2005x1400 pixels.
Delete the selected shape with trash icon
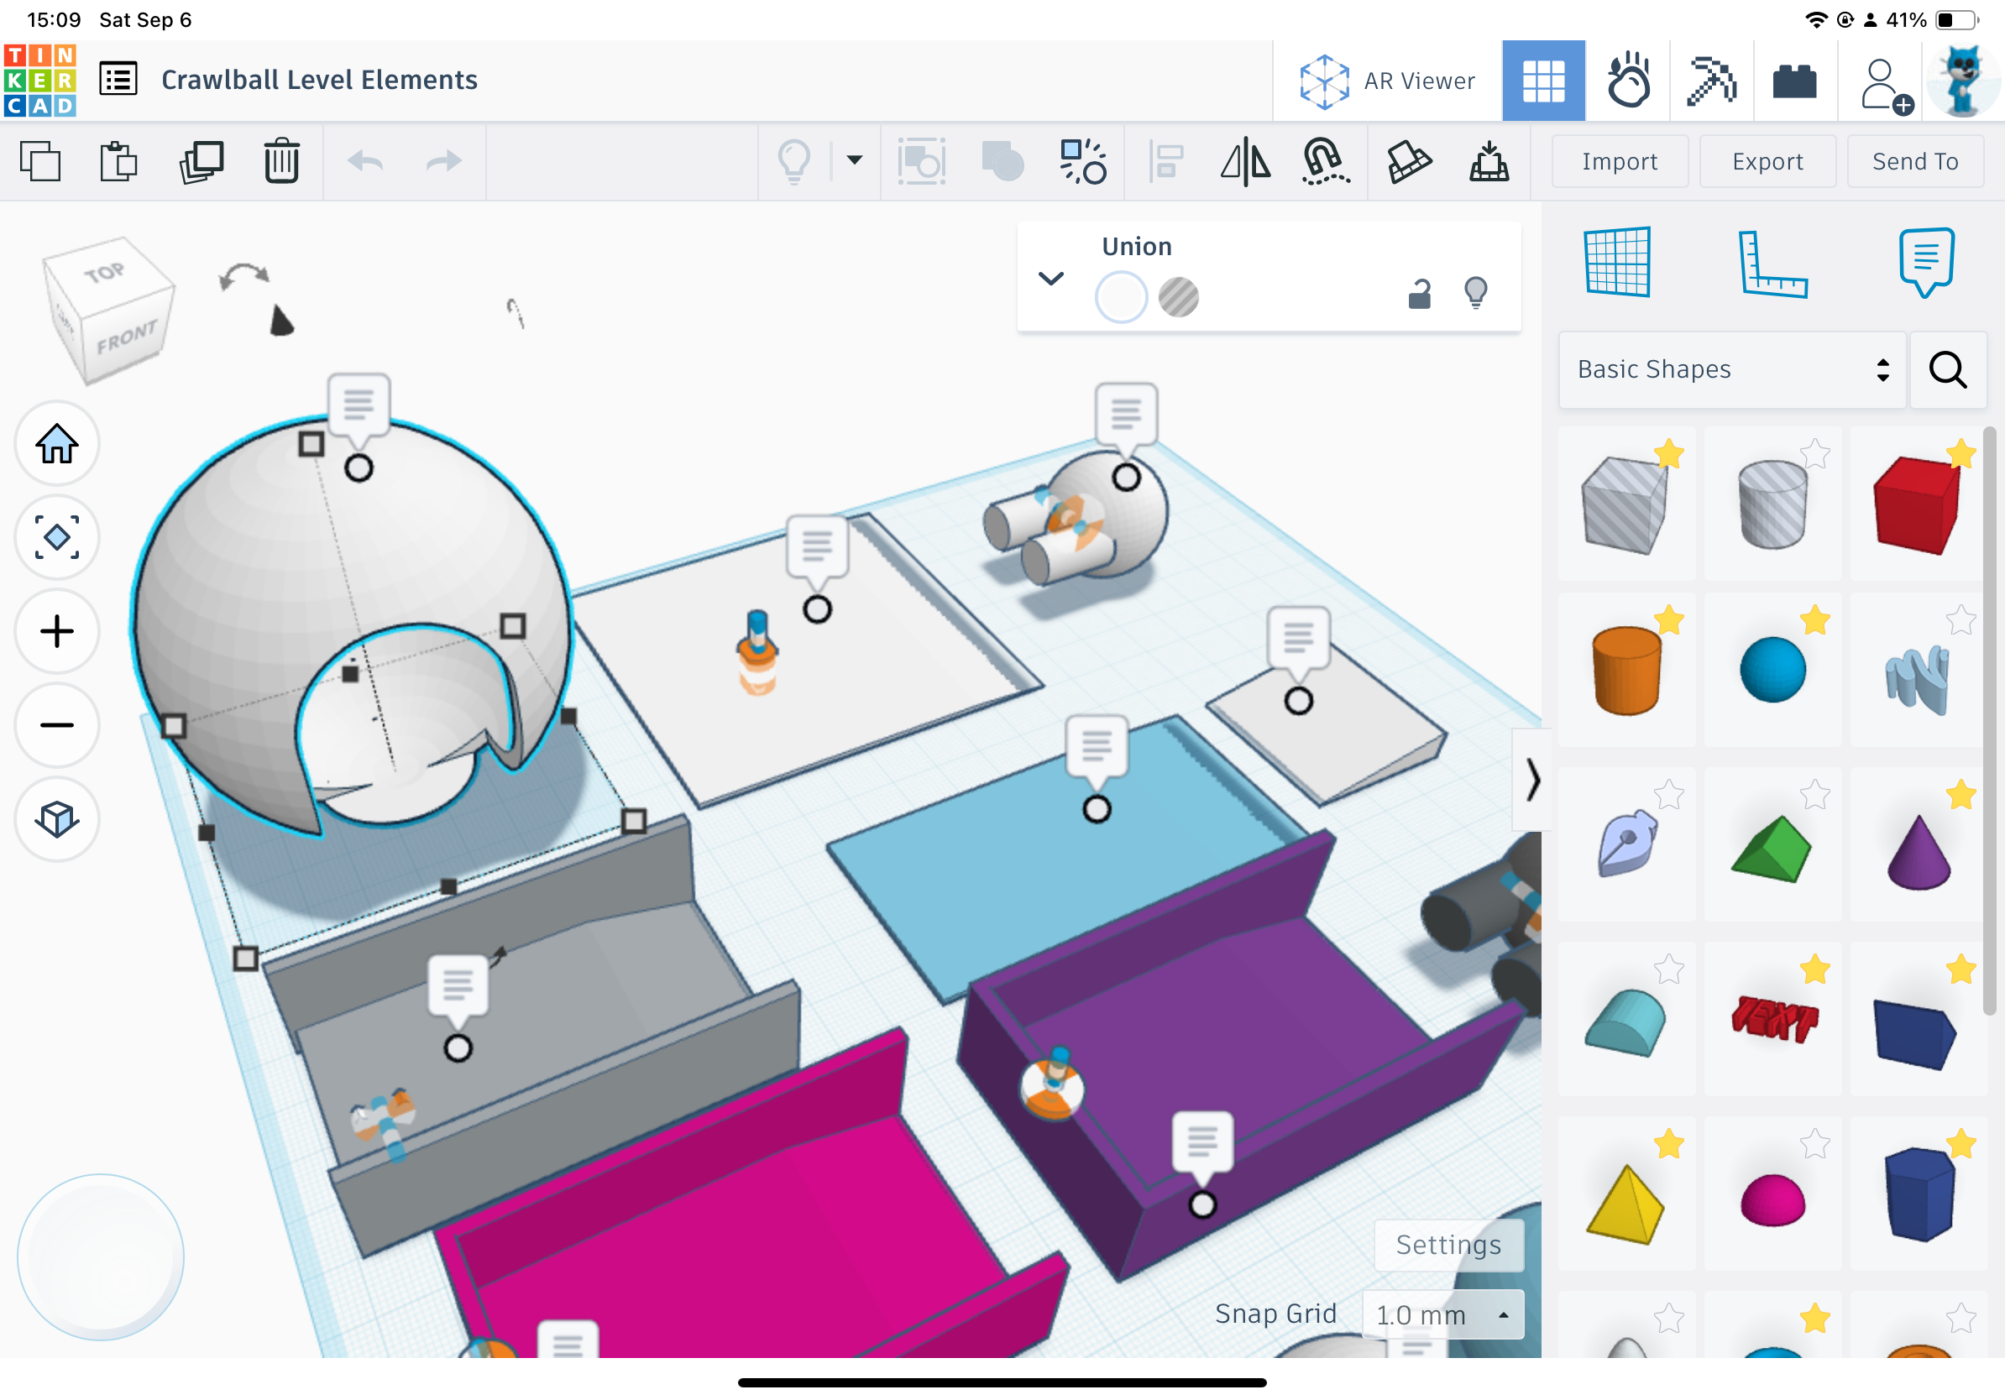281,161
